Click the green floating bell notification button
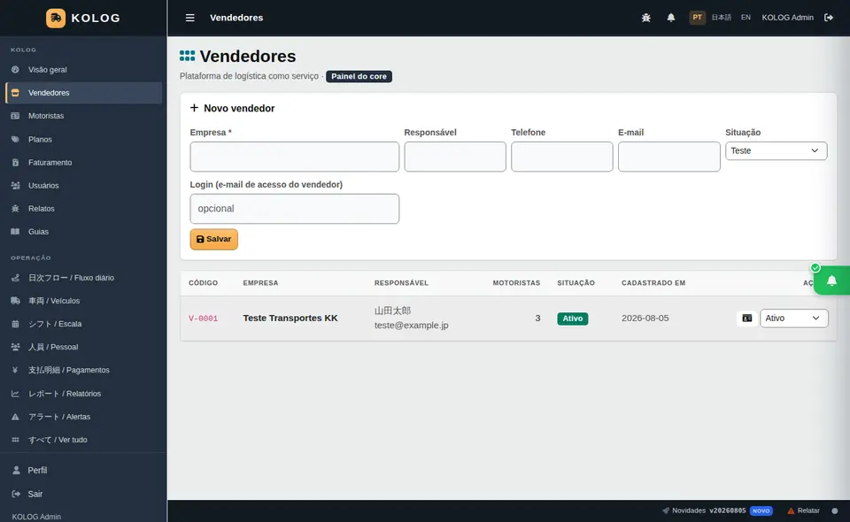The image size is (850, 522). 831,280
